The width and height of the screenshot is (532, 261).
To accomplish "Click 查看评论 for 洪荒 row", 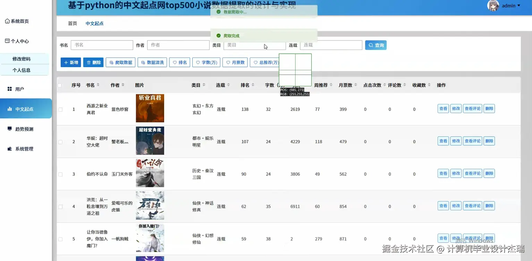I will [473, 206].
